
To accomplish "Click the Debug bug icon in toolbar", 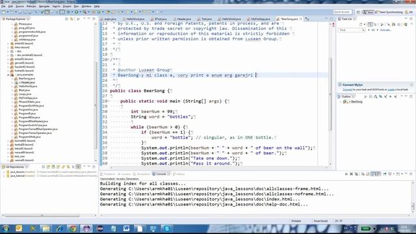I will [68, 12].
